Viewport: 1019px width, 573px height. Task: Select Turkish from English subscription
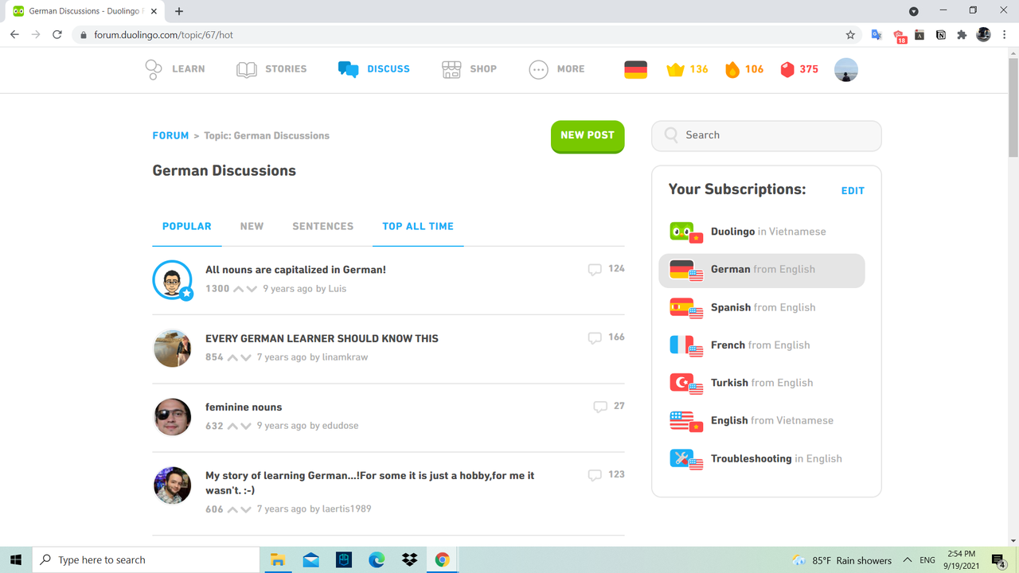click(762, 383)
